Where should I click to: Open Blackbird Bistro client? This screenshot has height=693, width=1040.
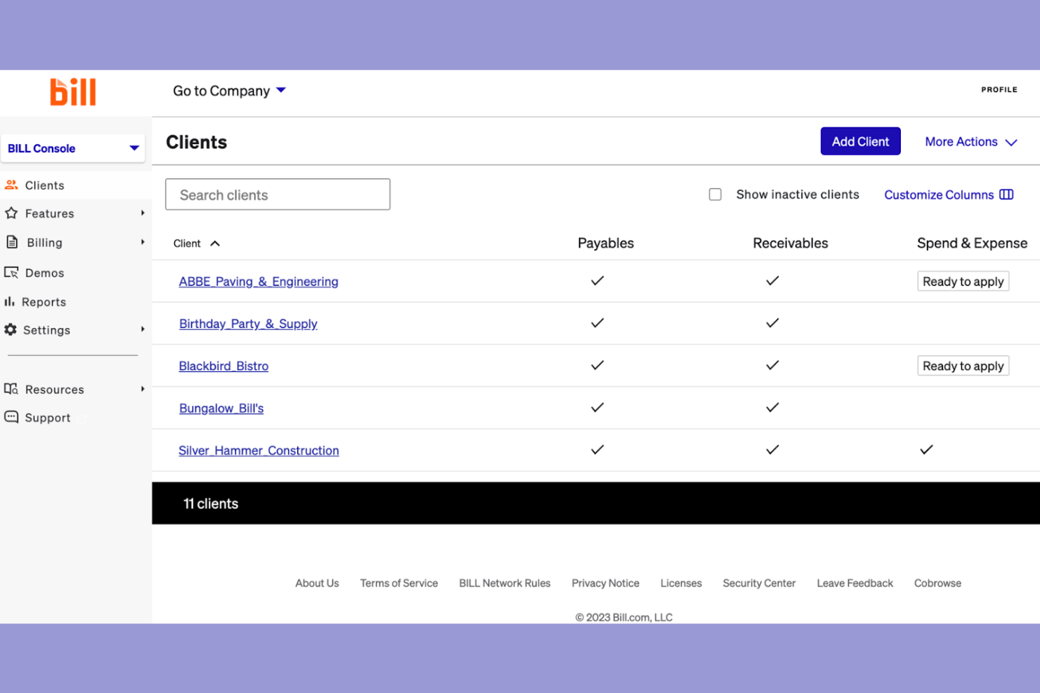[223, 366]
